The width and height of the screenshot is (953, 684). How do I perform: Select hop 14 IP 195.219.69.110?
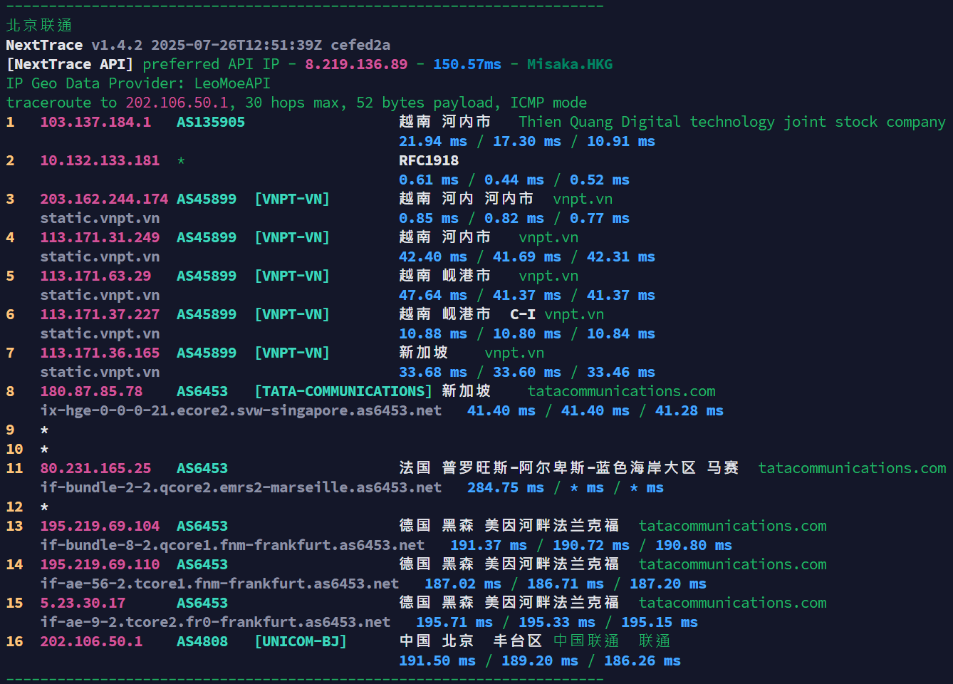tap(100, 564)
